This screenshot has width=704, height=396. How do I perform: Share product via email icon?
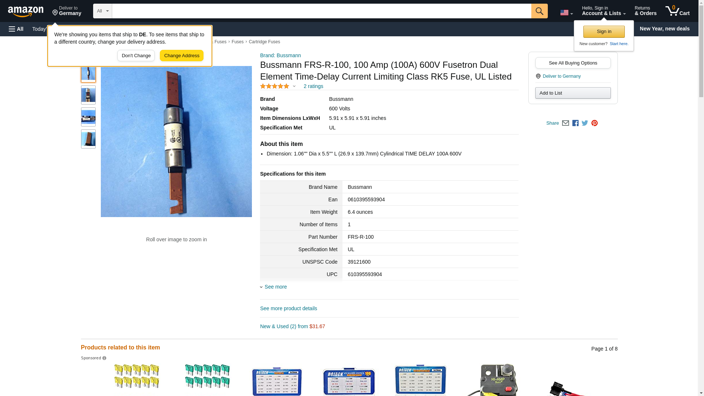click(565, 123)
